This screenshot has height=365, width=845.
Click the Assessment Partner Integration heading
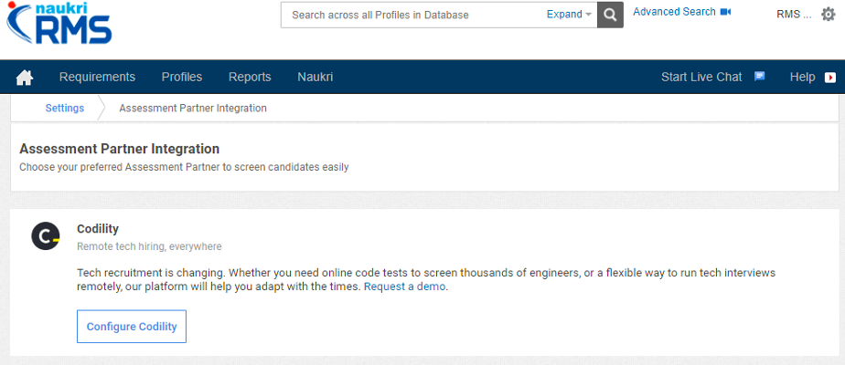[119, 149]
